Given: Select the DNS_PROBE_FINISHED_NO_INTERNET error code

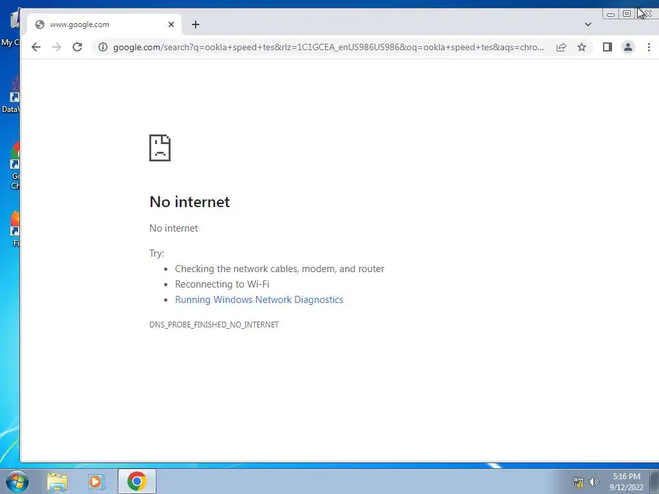Looking at the screenshot, I should (x=214, y=325).
